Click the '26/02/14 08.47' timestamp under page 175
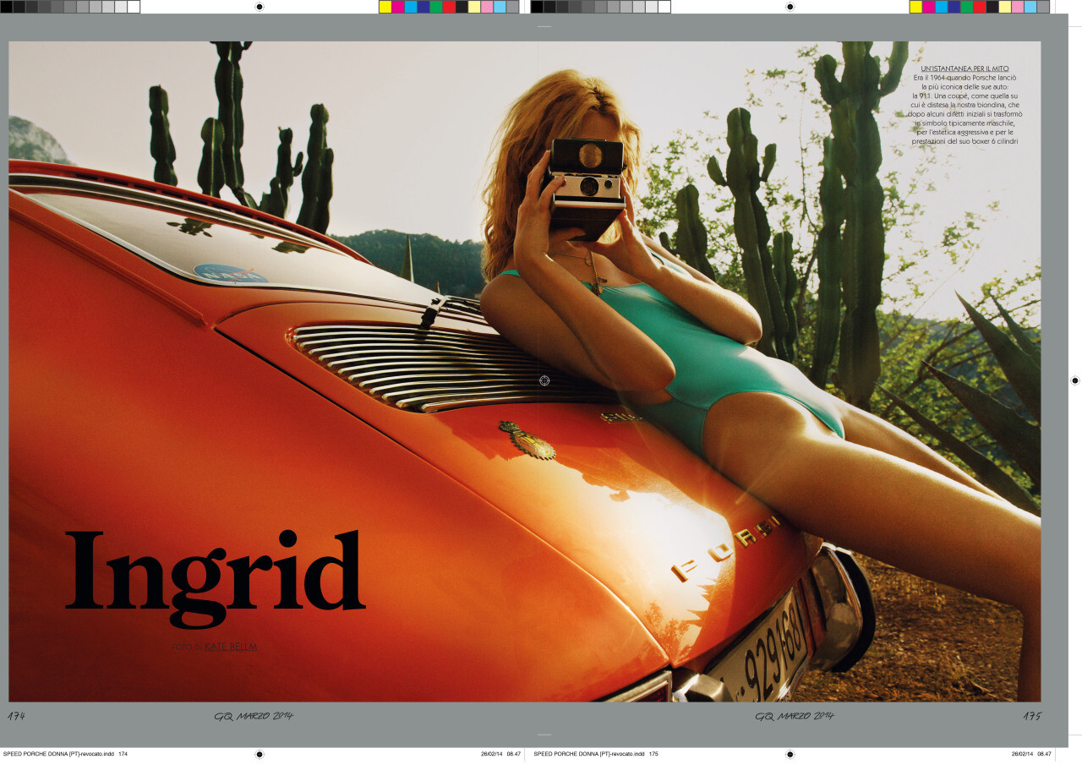The width and height of the screenshot is (1082, 765). pos(1032,754)
